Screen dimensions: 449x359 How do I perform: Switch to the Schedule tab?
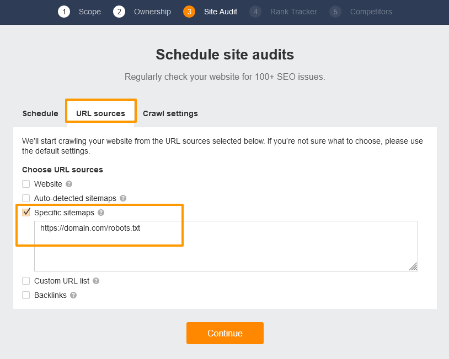[40, 113]
